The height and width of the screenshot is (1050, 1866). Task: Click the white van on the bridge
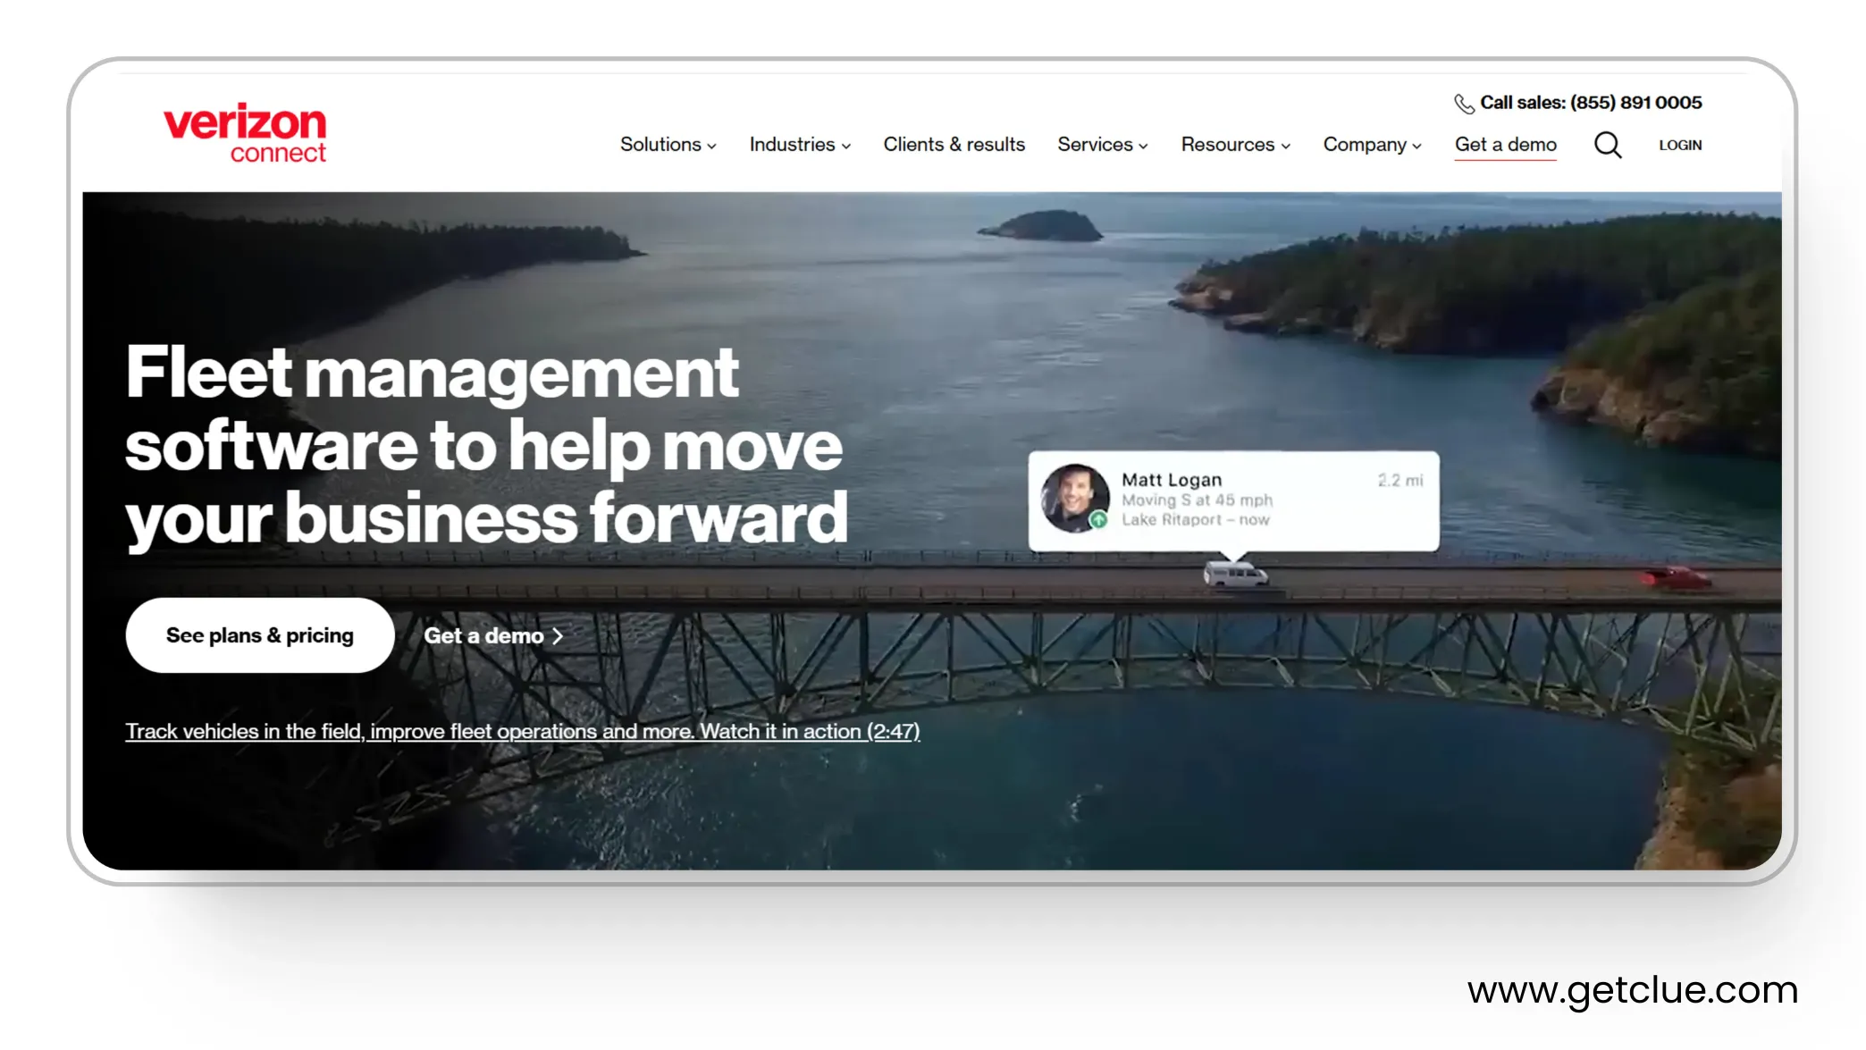1234,575
